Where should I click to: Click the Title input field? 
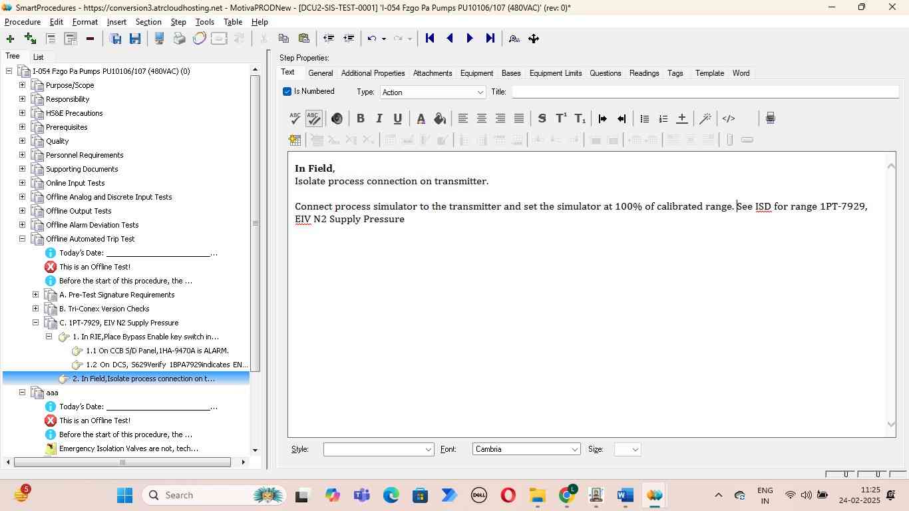(x=705, y=92)
